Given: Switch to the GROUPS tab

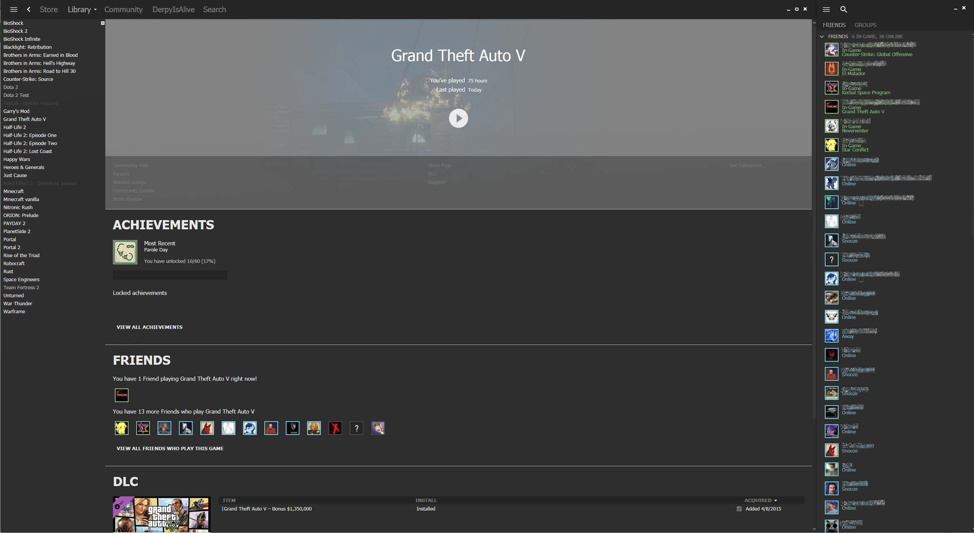Looking at the screenshot, I should coord(865,25).
